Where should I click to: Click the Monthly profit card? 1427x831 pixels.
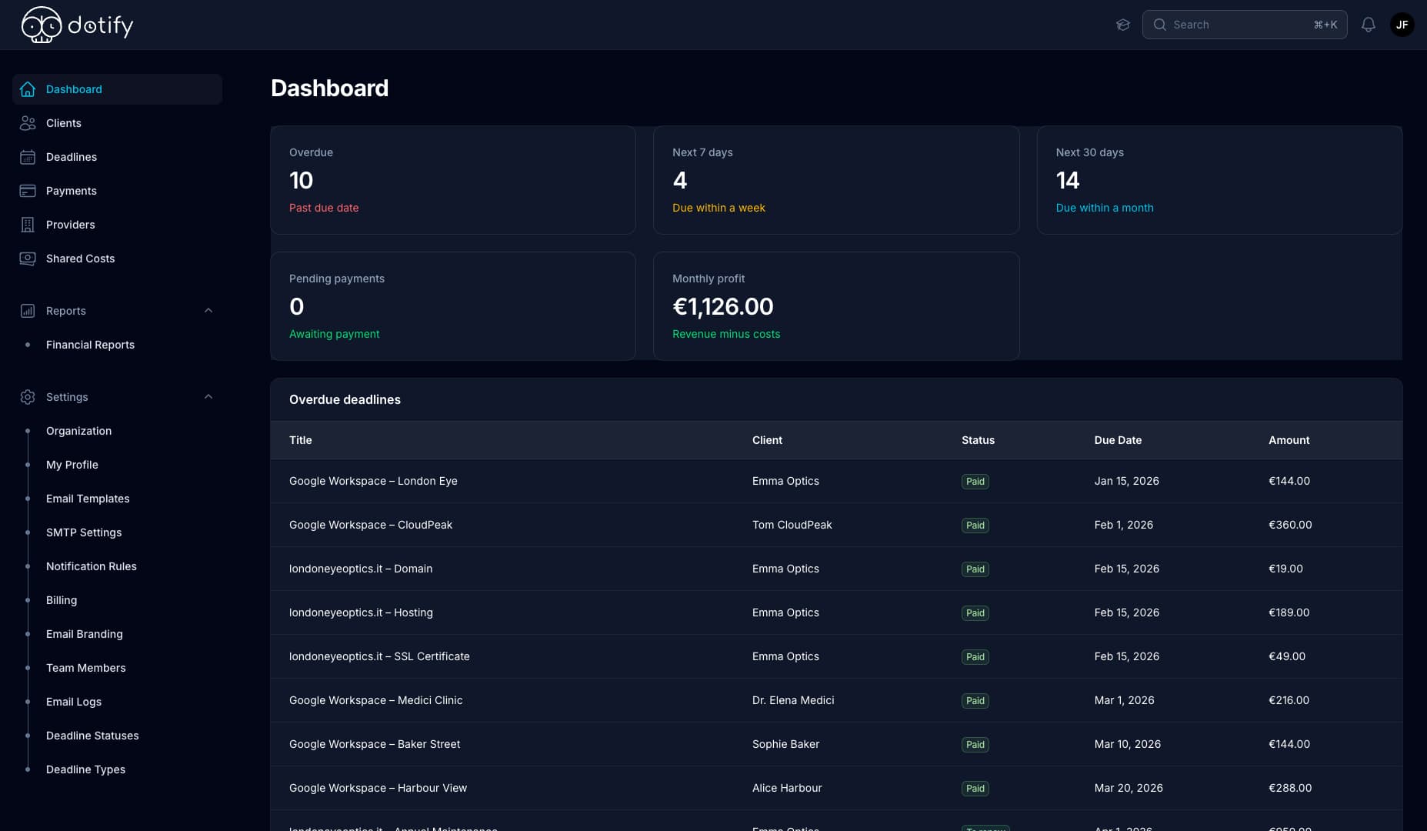tap(836, 306)
